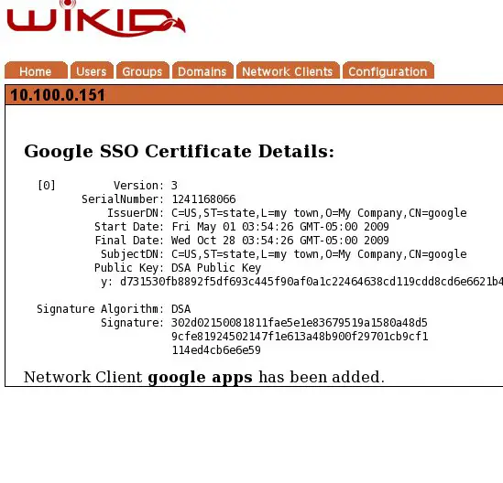Open the Configuration tab

click(388, 70)
